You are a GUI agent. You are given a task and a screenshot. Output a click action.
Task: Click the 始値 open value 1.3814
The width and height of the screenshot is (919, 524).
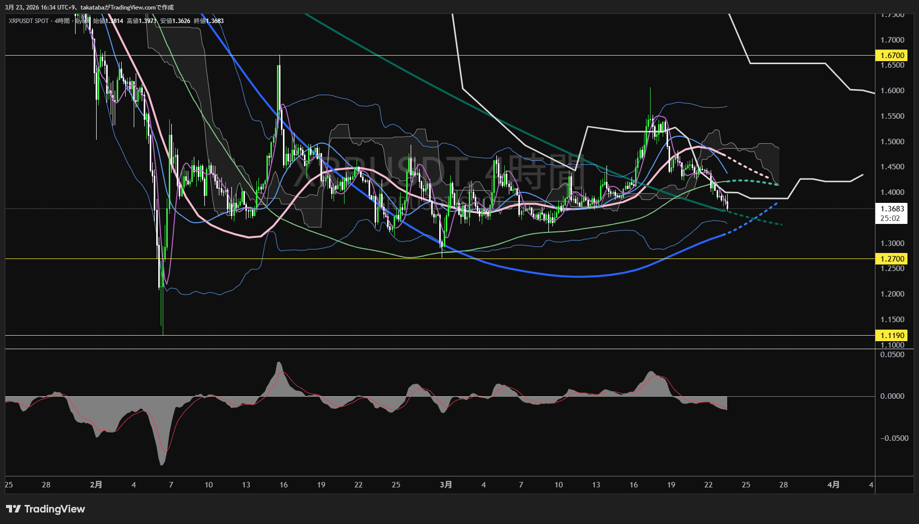point(114,21)
